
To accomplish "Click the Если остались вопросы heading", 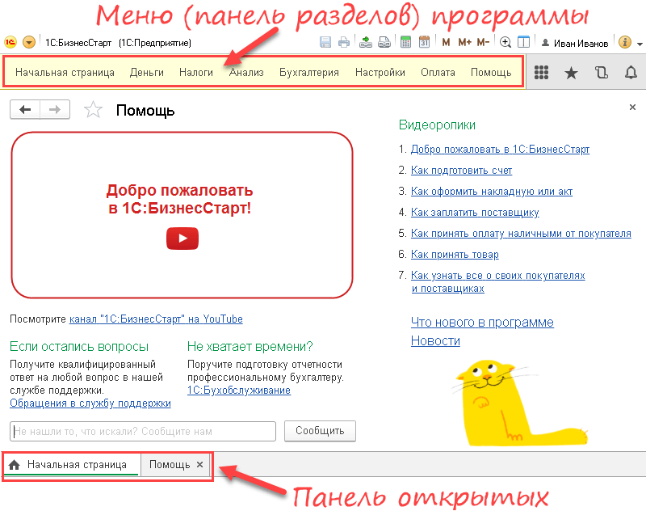I will tap(79, 346).
